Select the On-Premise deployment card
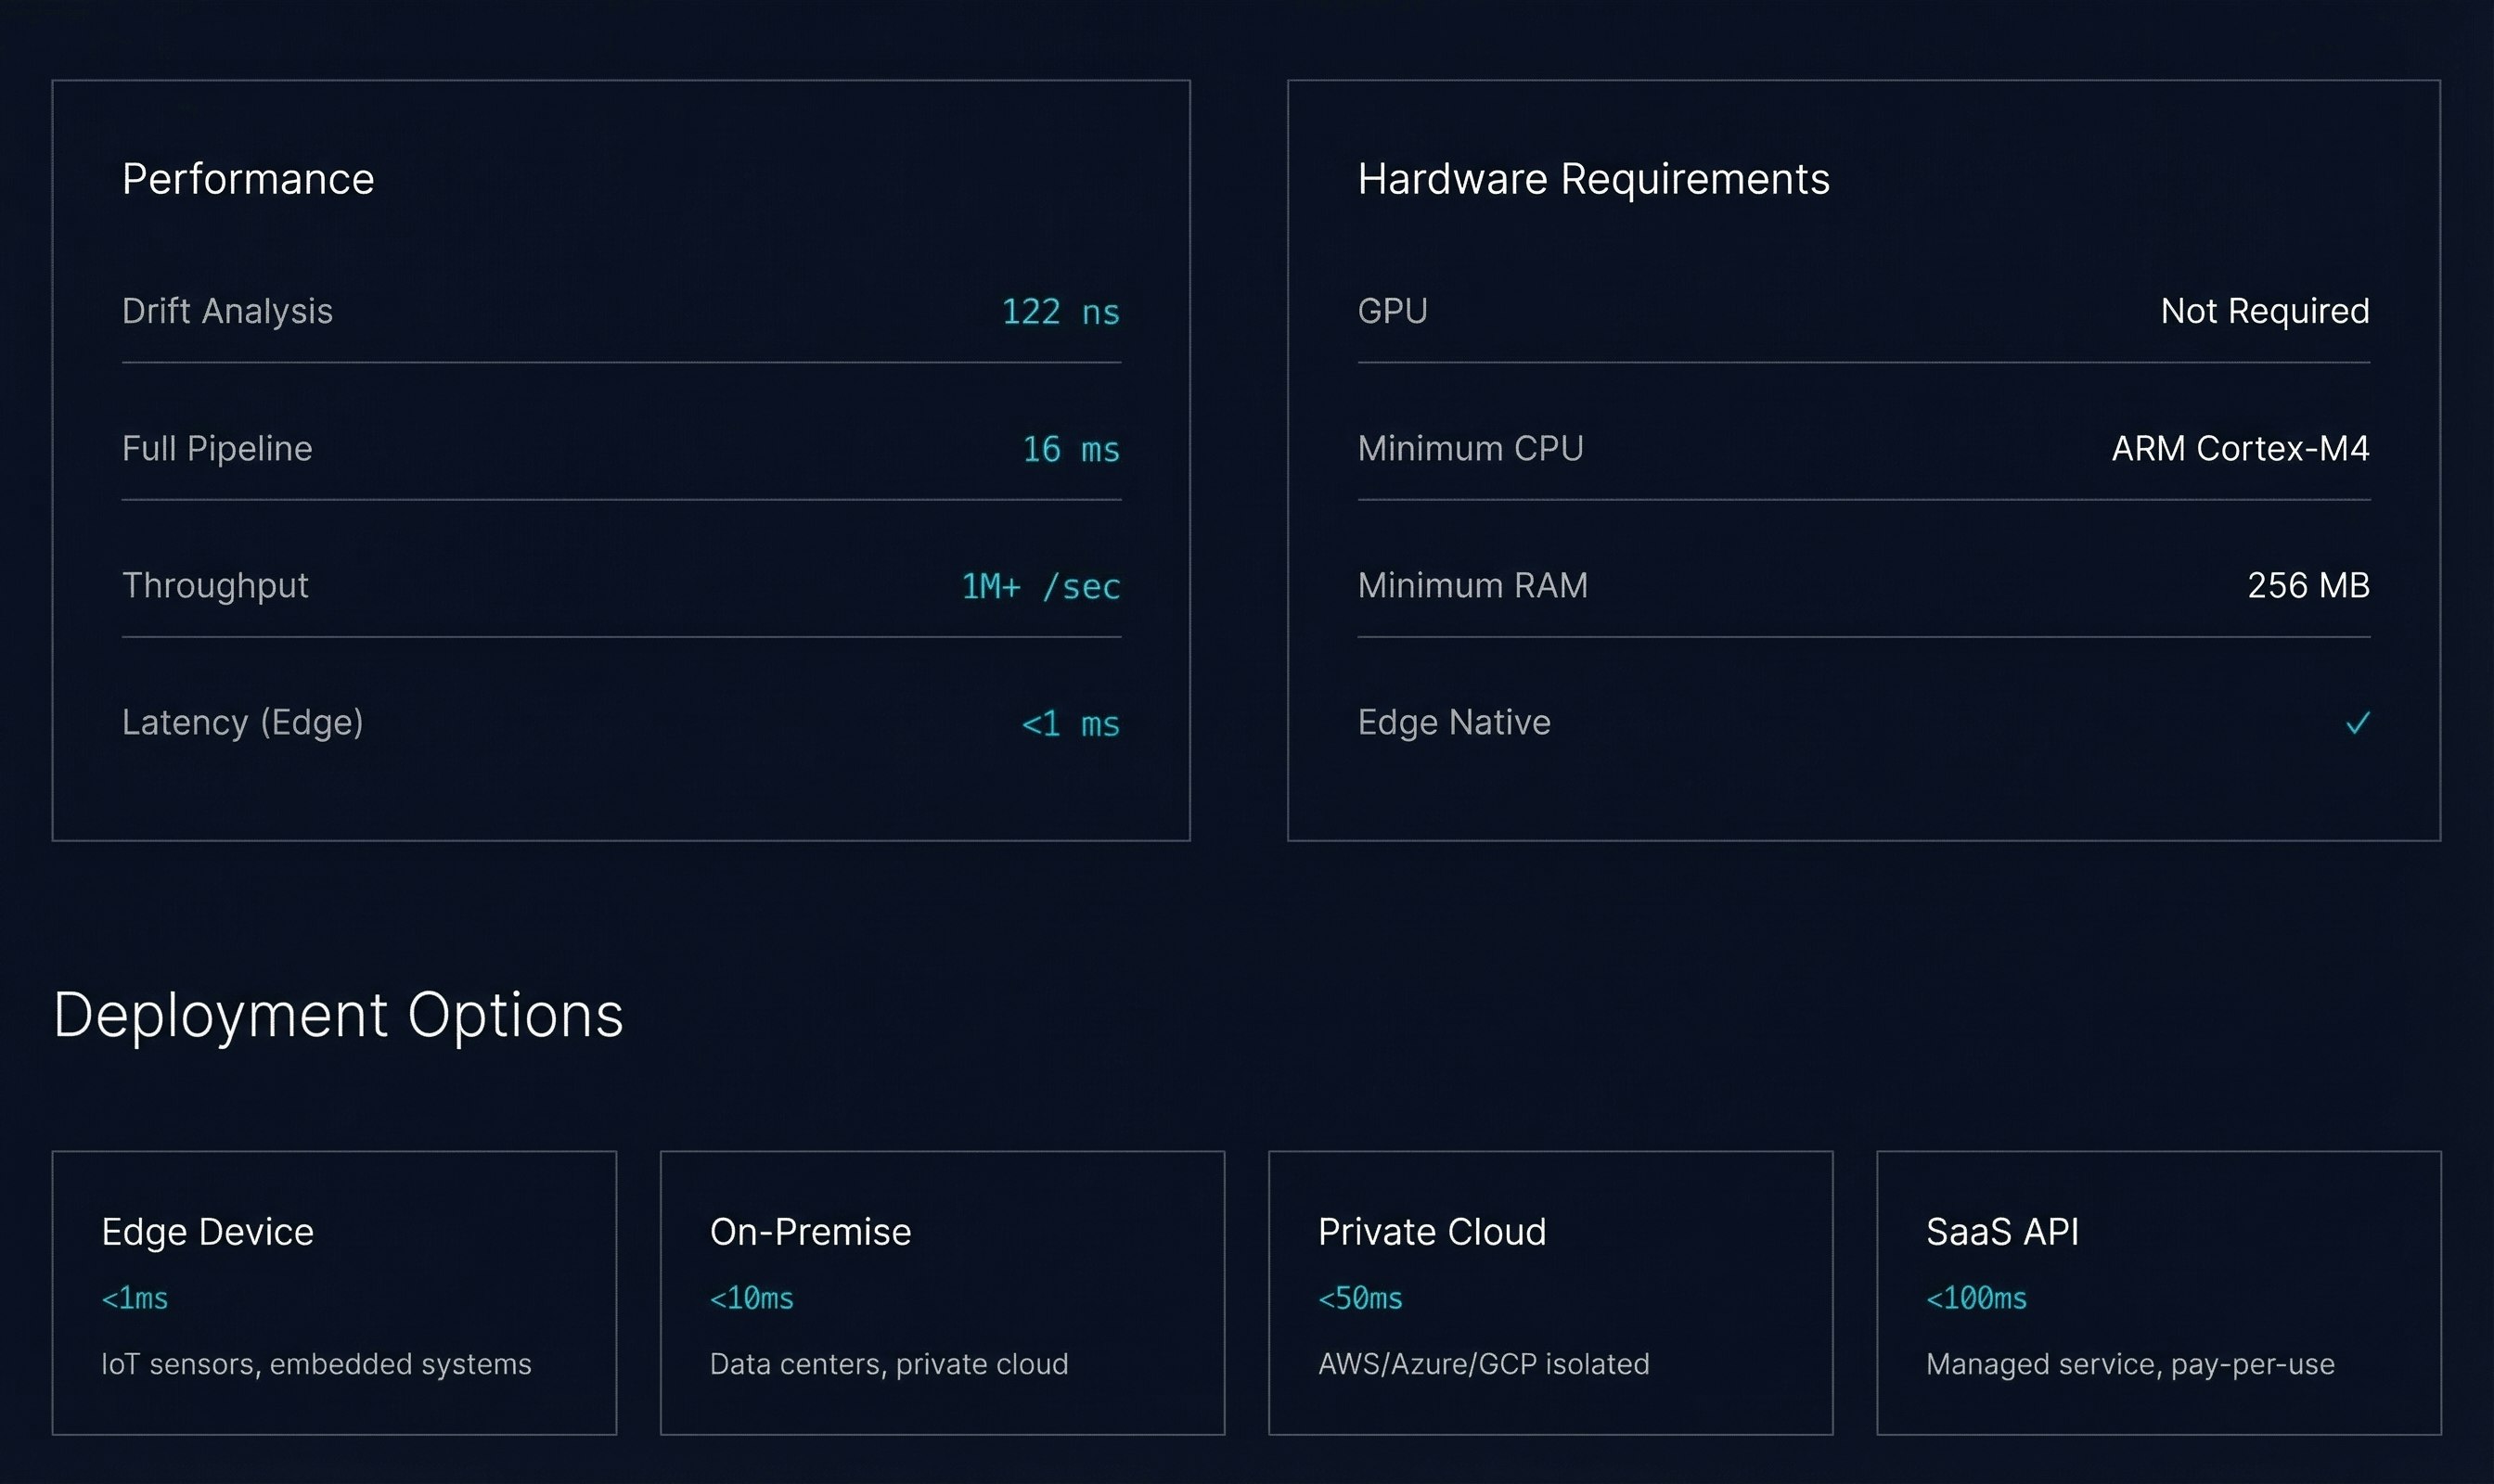The width and height of the screenshot is (2494, 1484). click(942, 1292)
